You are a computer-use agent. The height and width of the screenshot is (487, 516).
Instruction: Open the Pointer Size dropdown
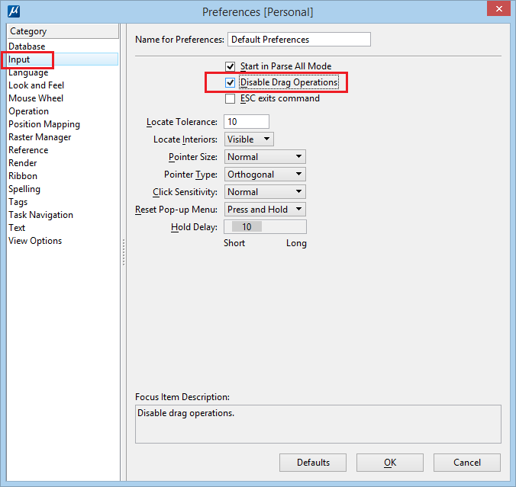(265, 157)
